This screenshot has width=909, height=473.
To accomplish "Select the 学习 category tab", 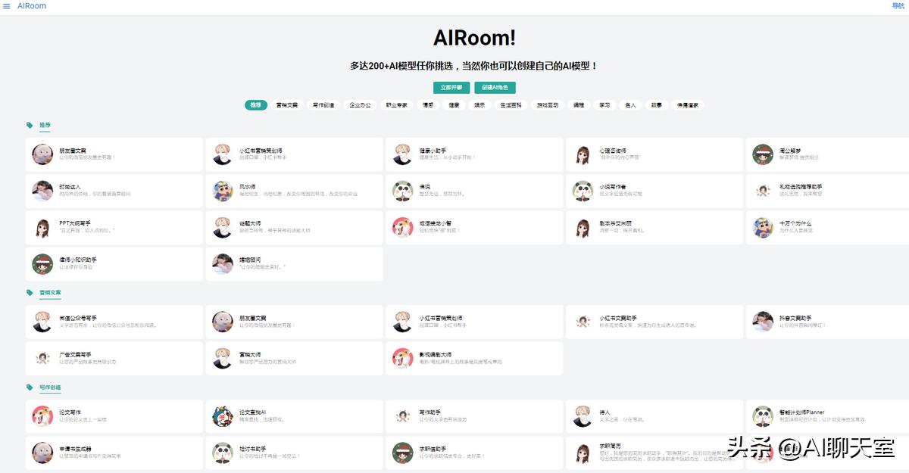I will click(x=604, y=105).
